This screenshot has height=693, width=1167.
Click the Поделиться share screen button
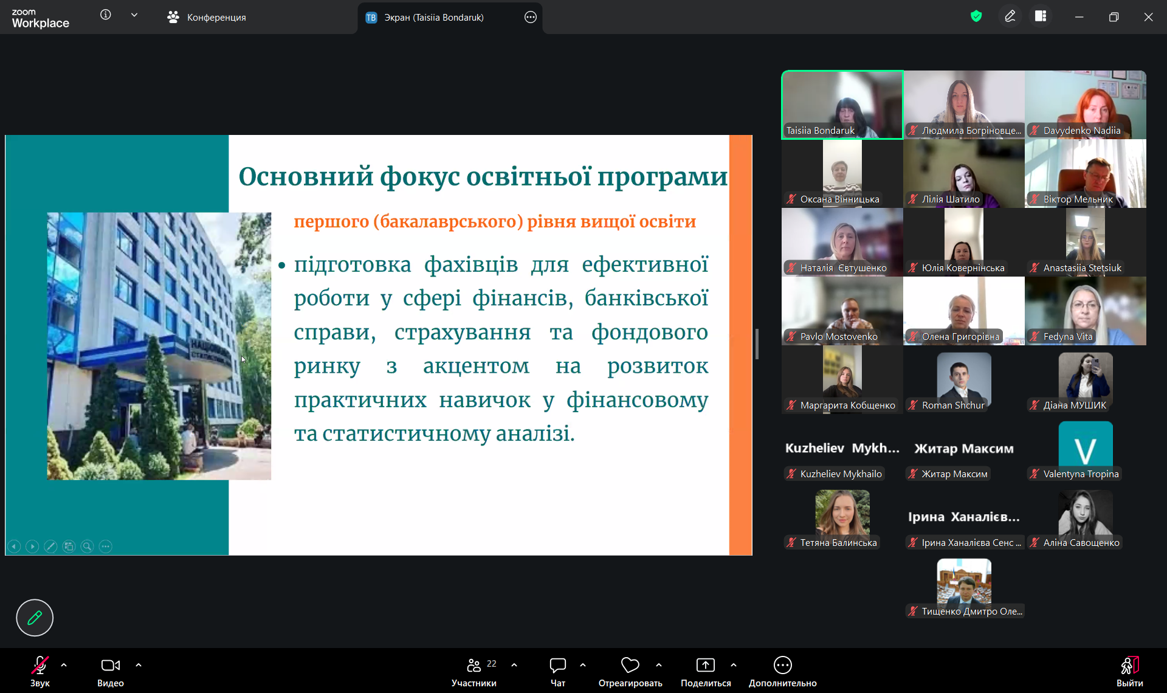pyautogui.click(x=705, y=666)
